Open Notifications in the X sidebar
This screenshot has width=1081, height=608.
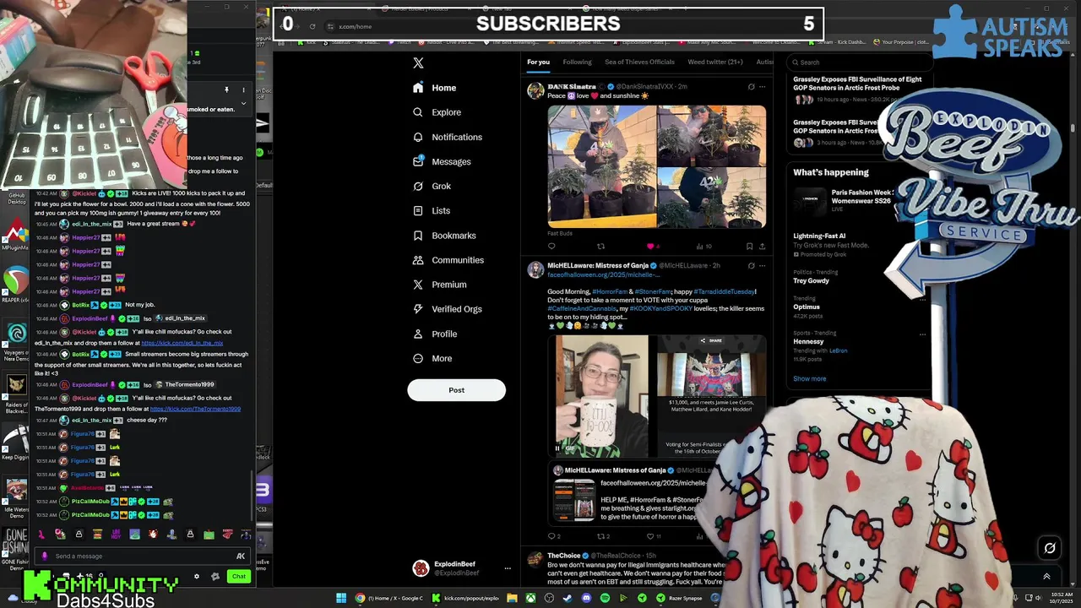pos(448,137)
